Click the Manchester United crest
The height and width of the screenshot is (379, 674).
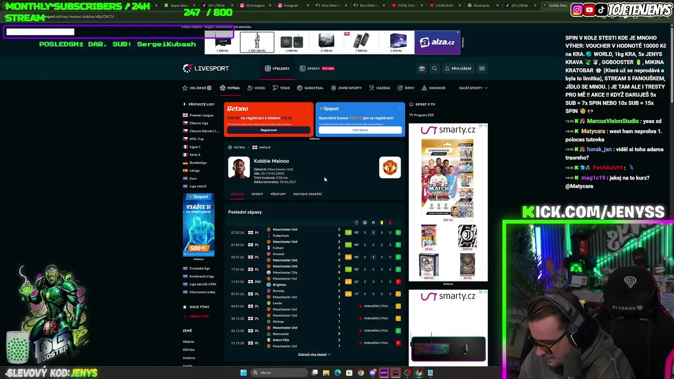pyautogui.click(x=390, y=167)
